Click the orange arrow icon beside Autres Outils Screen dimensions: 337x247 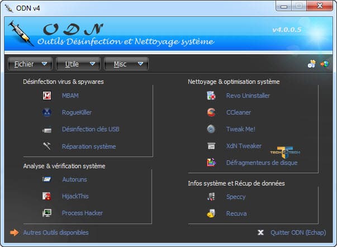pos(15,232)
